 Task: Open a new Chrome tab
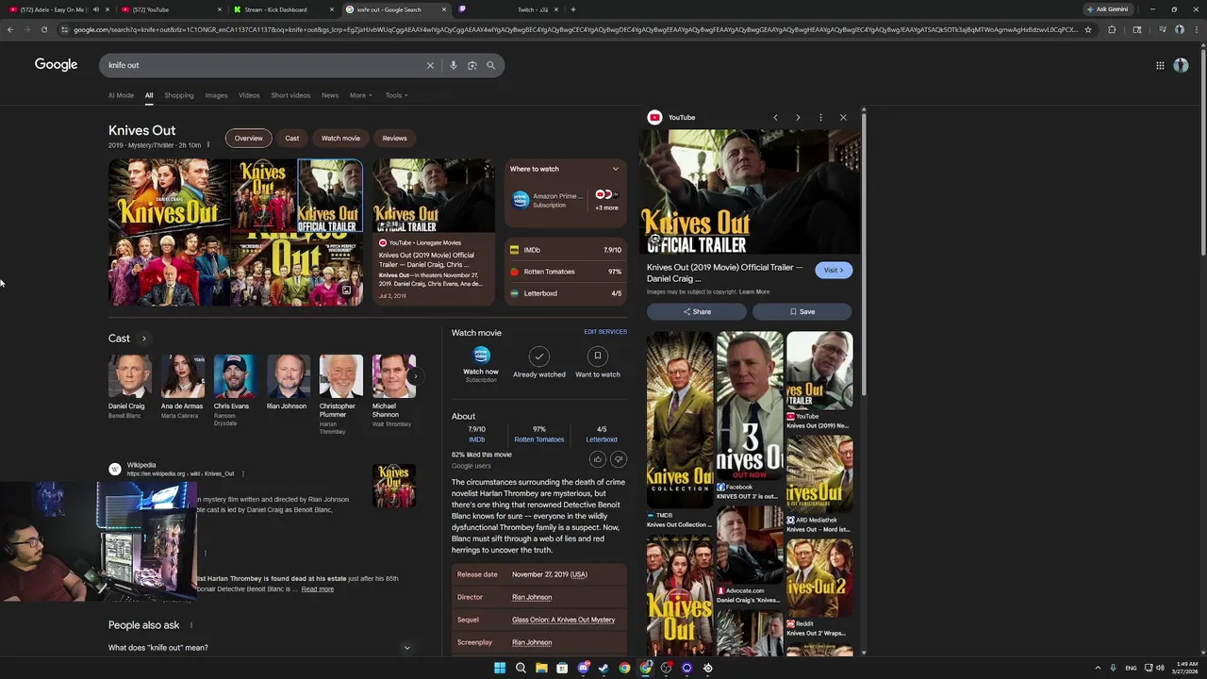[573, 9]
